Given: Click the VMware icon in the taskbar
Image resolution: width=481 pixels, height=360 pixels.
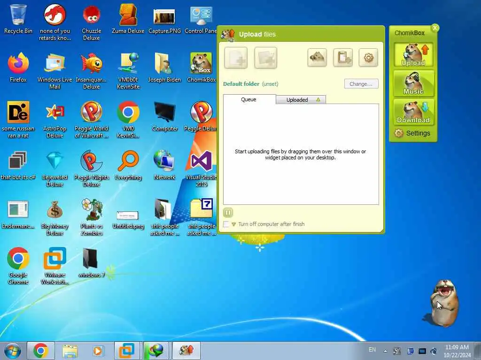Looking at the screenshot, I should coord(127,351).
